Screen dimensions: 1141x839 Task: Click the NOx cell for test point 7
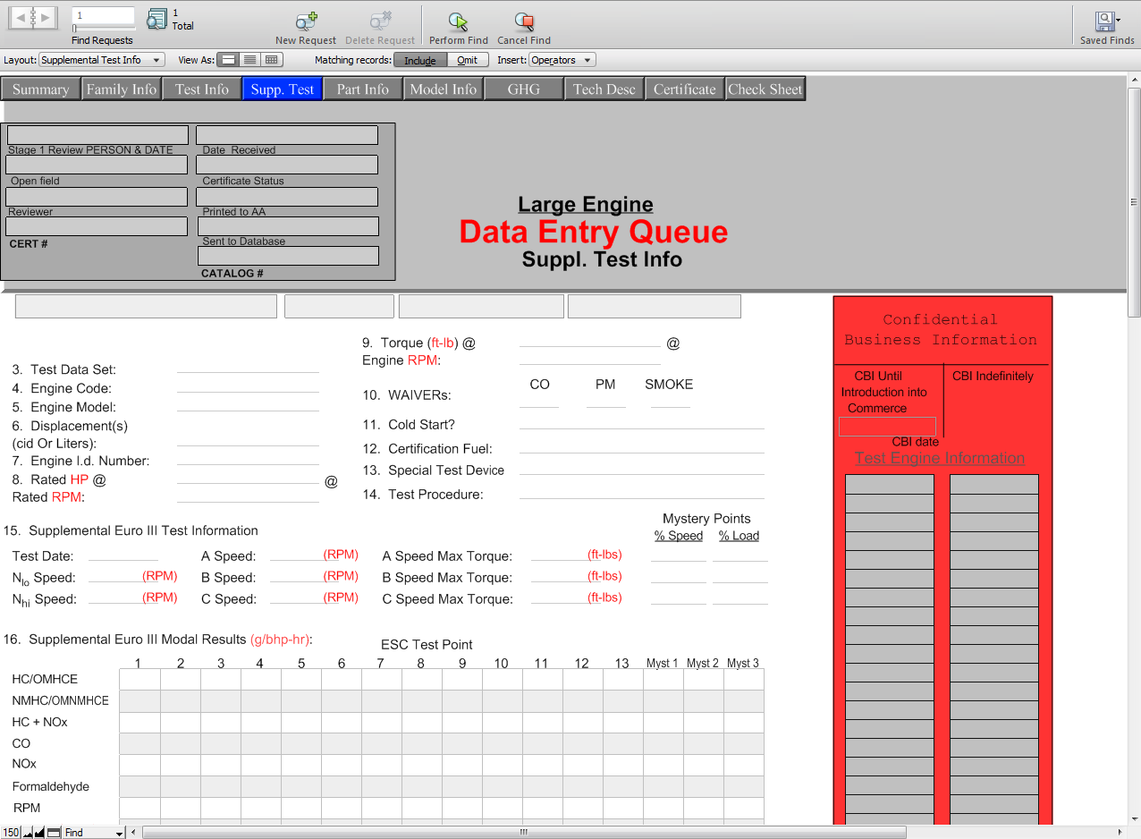tap(381, 766)
